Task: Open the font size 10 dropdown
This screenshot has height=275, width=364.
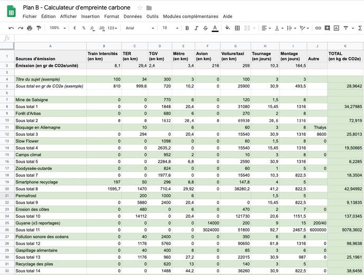Action: (170, 28)
